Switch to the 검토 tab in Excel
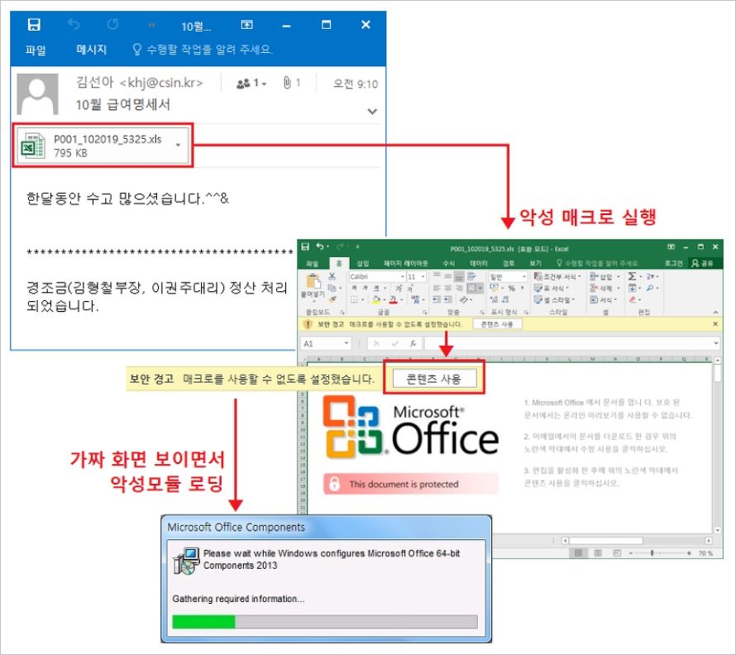The image size is (736, 655). point(509,264)
